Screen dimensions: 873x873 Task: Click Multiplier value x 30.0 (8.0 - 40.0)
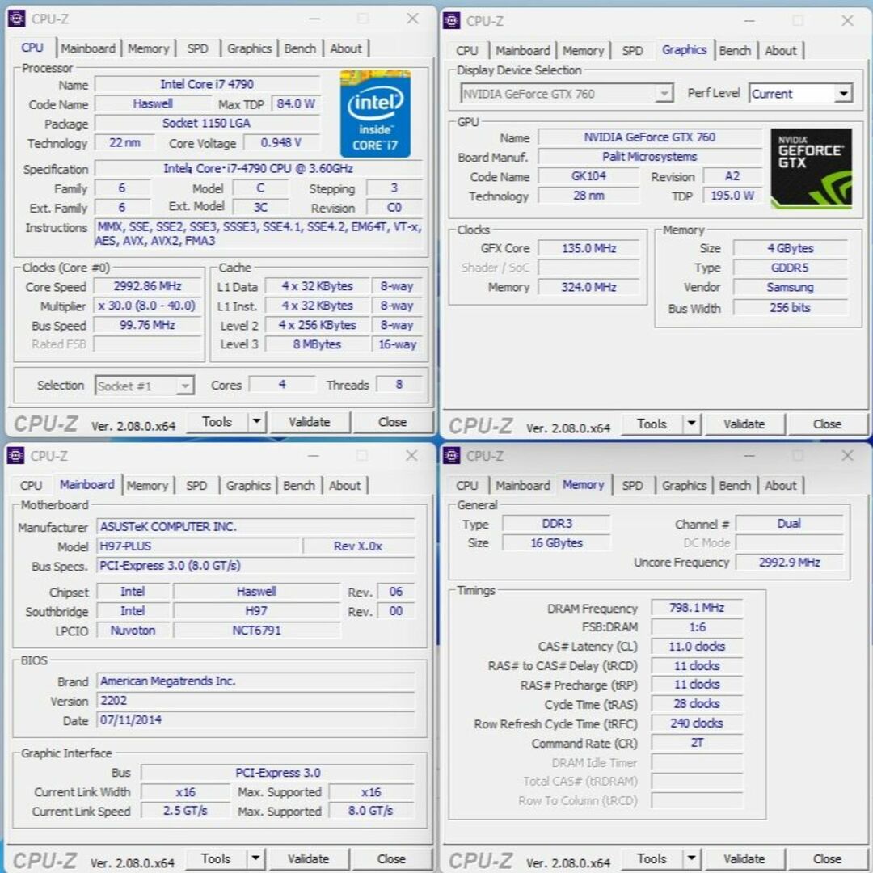coord(148,306)
